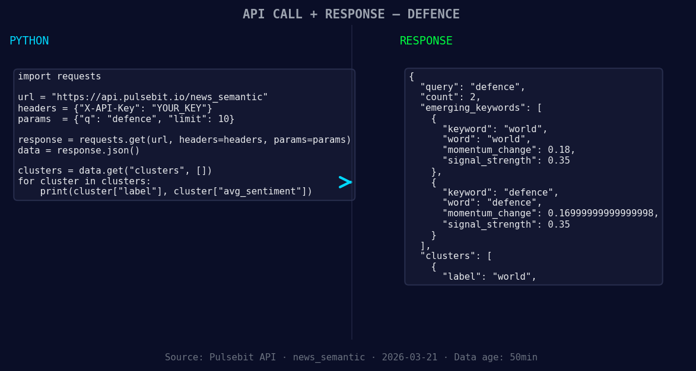This screenshot has width=696, height=371.
Task: Click the news_semantic endpoint label in footer
Action: pos(329,357)
